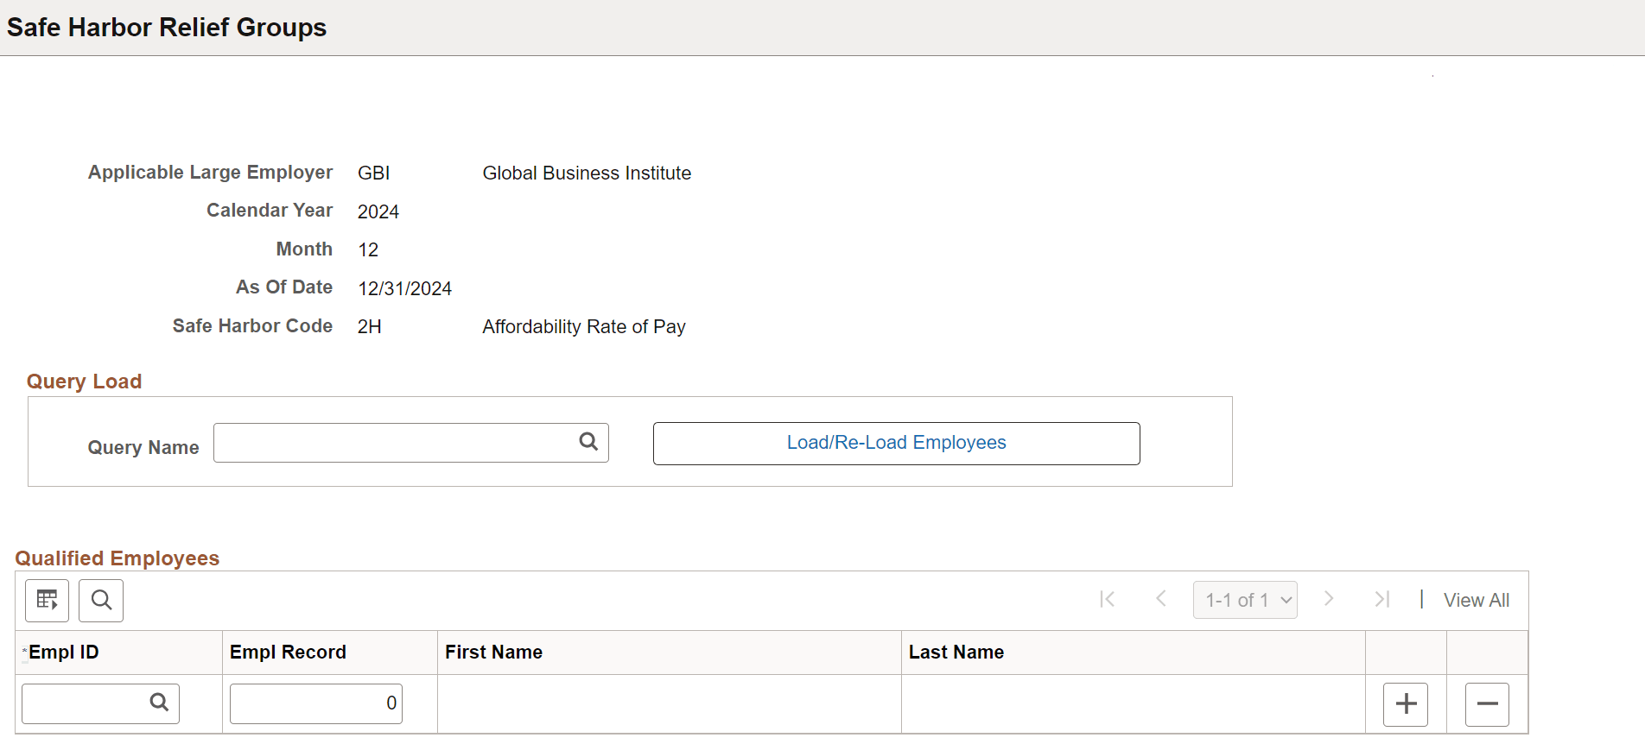Add a new row with plus button
The width and height of the screenshot is (1645, 744).
click(x=1406, y=704)
